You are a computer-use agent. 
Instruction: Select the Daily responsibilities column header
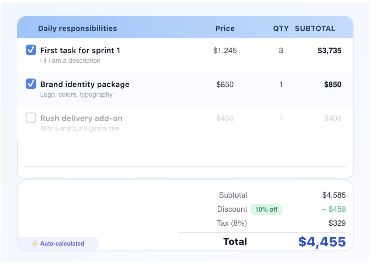tap(77, 28)
